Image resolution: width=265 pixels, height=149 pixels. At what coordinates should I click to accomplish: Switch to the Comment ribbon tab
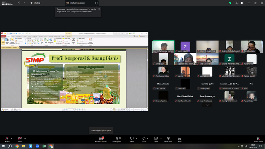click(x=19, y=36)
